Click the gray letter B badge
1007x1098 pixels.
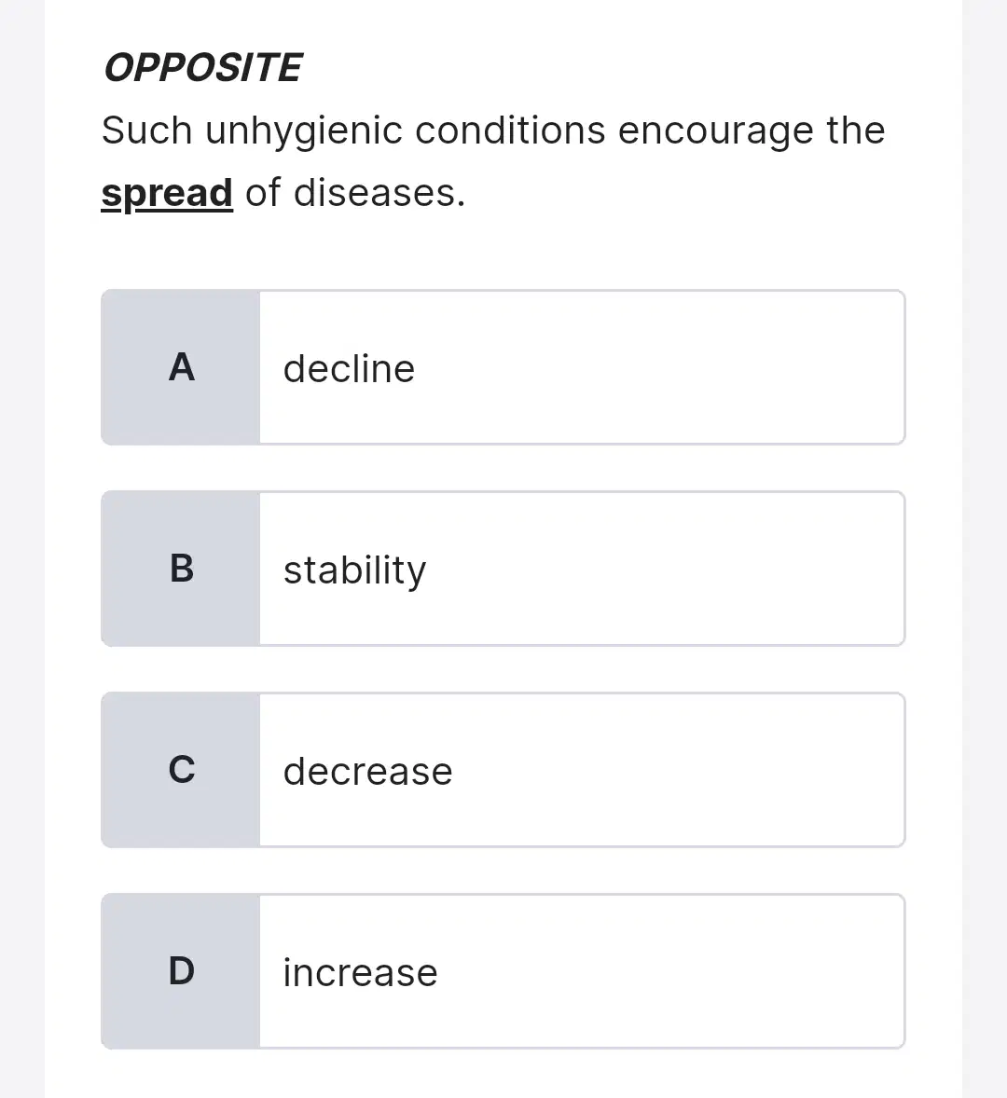click(x=181, y=569)
